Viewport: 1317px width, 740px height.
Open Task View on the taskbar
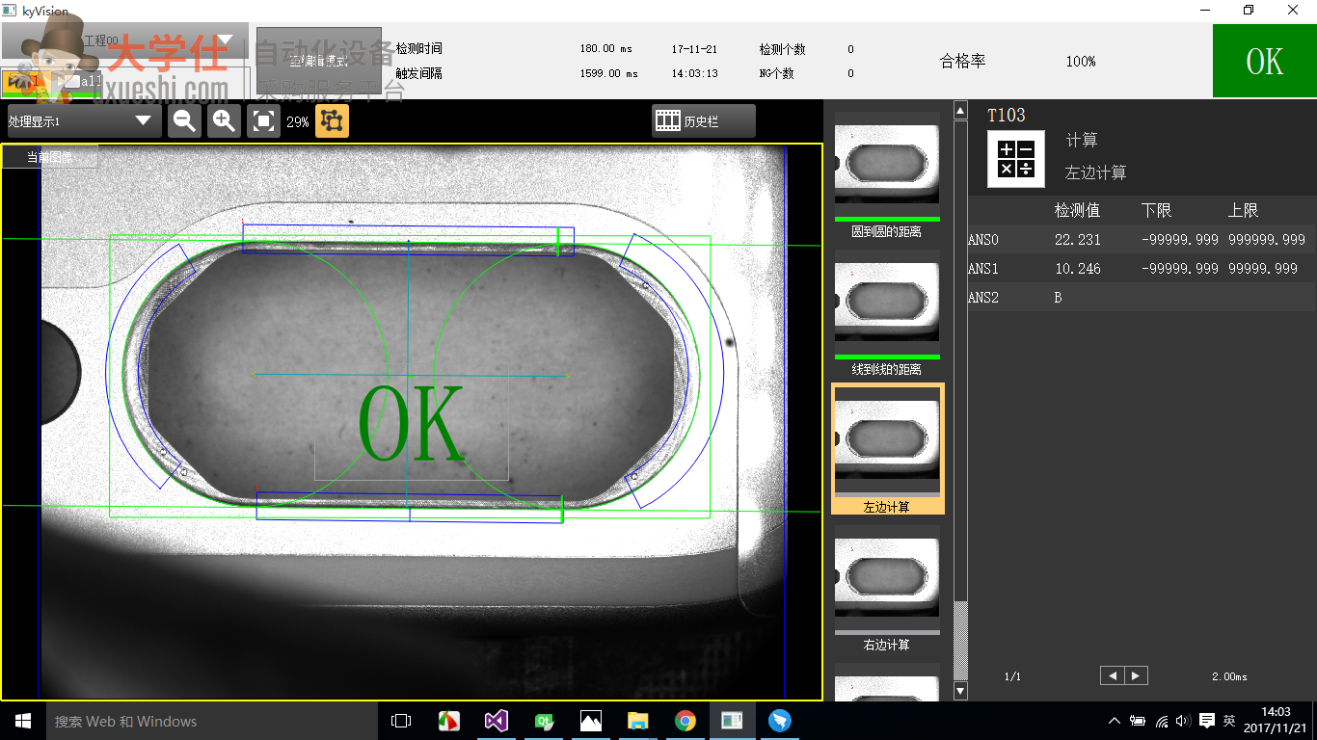401,721
